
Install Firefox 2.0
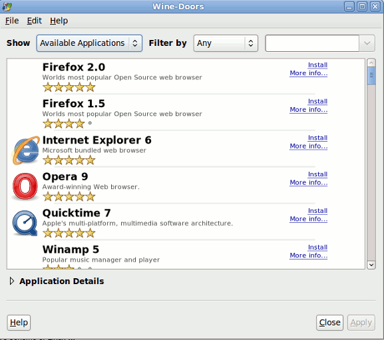317,65
